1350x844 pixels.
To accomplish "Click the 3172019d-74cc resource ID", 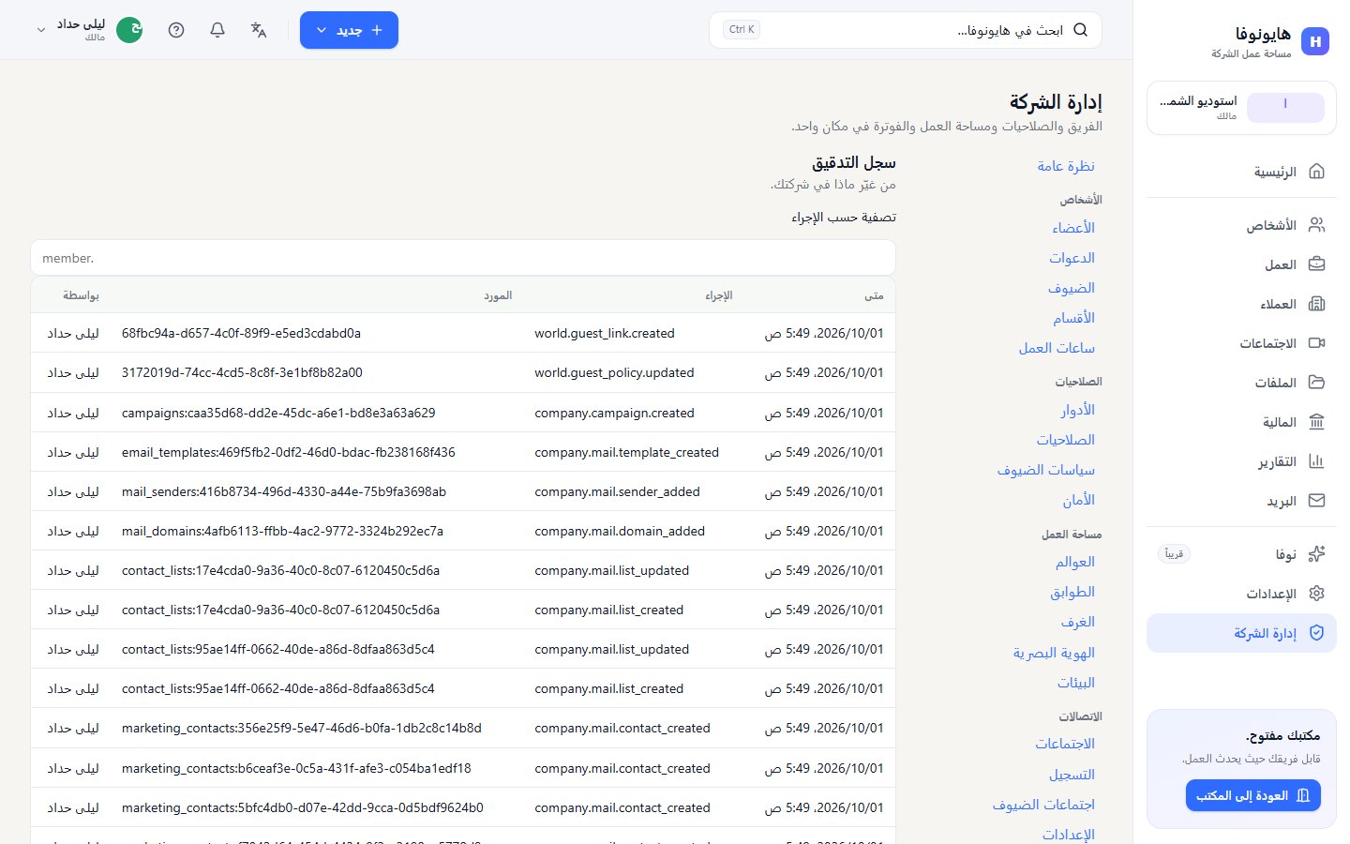I will pos(242,372).
